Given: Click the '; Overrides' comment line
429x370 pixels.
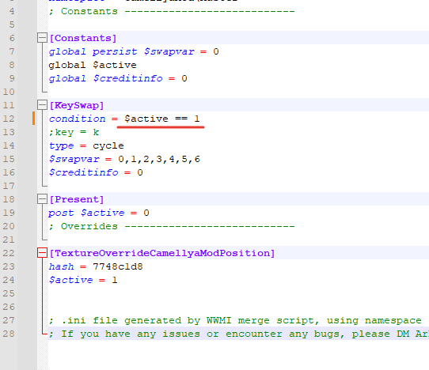Looking at the screenshot, I should [172, 226].
